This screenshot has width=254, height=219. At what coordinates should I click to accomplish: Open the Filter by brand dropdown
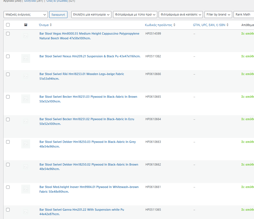(x=218, y=14)
